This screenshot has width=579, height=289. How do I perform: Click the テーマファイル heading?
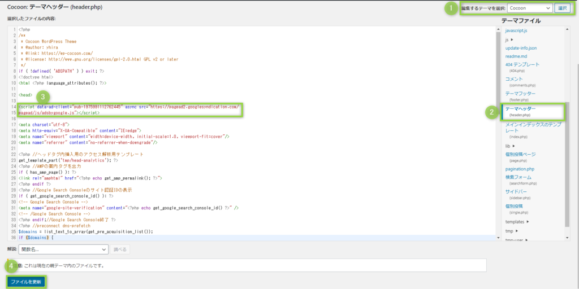[521, 20]
